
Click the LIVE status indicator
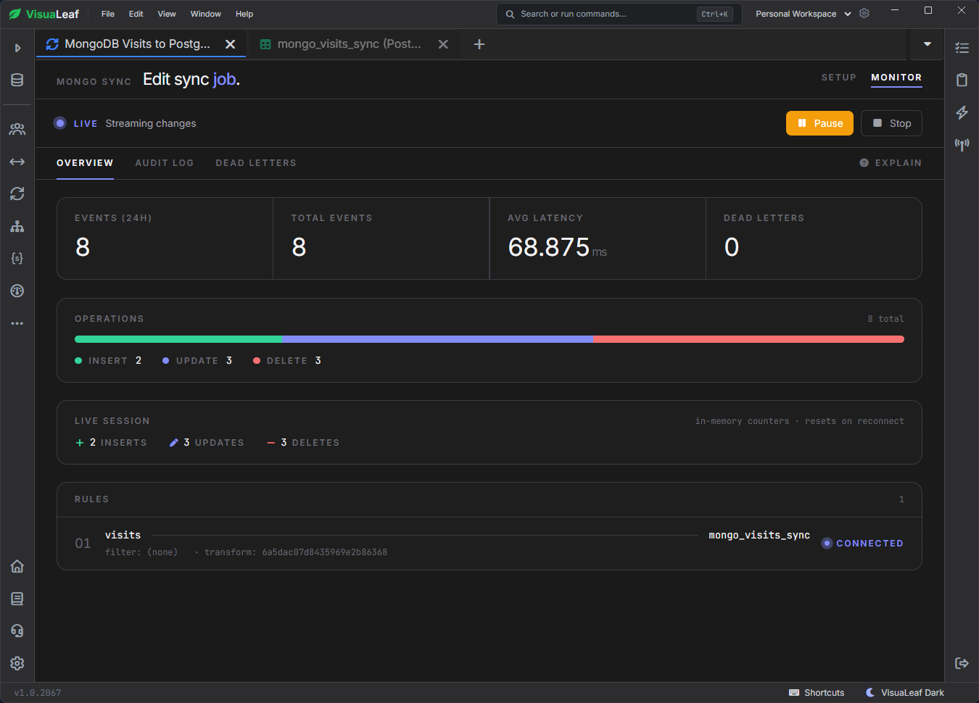coord(75,123)
